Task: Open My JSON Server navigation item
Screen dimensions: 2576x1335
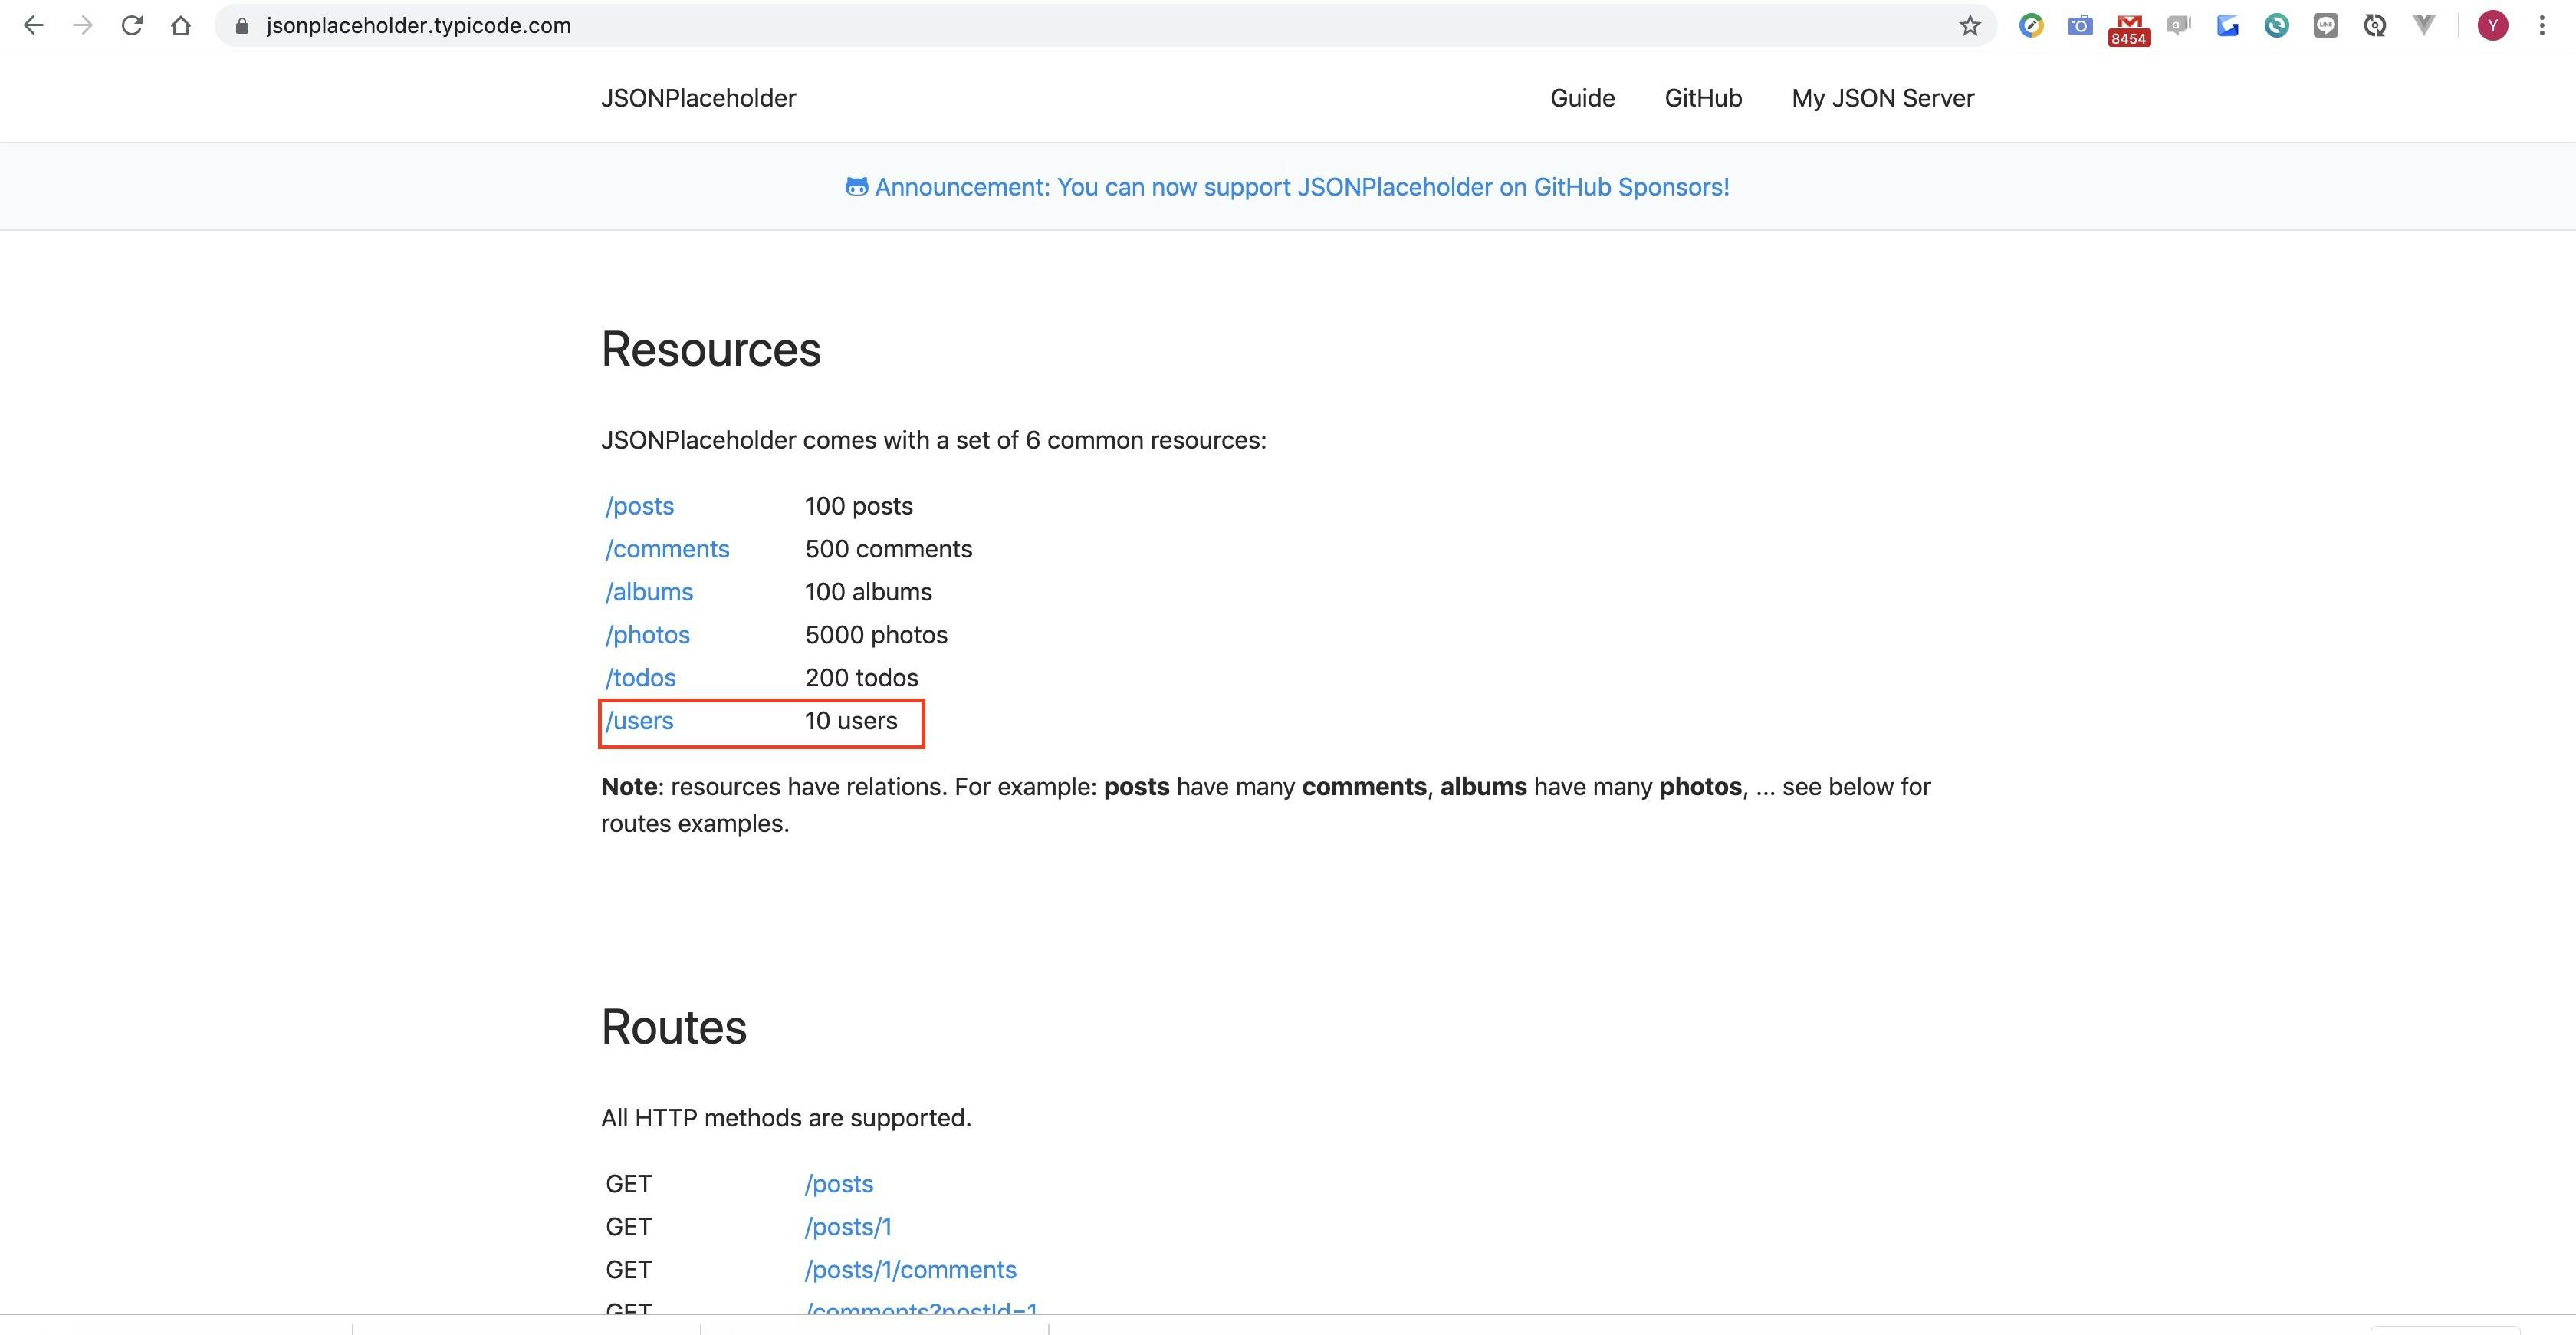Action: coord(1882,98)
